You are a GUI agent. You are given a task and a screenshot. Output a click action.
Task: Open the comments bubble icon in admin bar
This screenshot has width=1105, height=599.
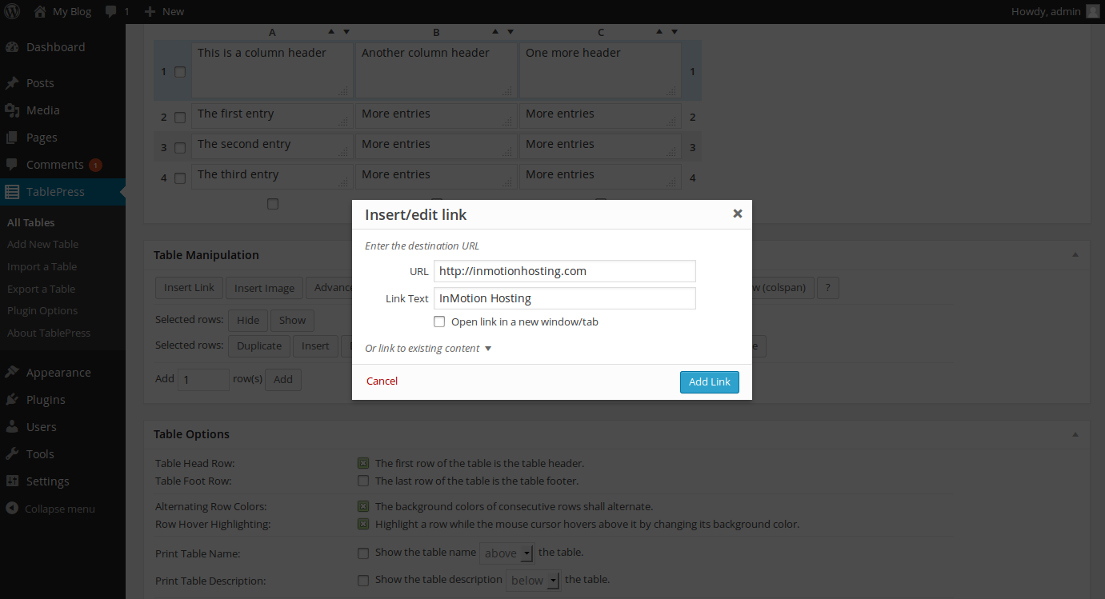tap(110, 11)
